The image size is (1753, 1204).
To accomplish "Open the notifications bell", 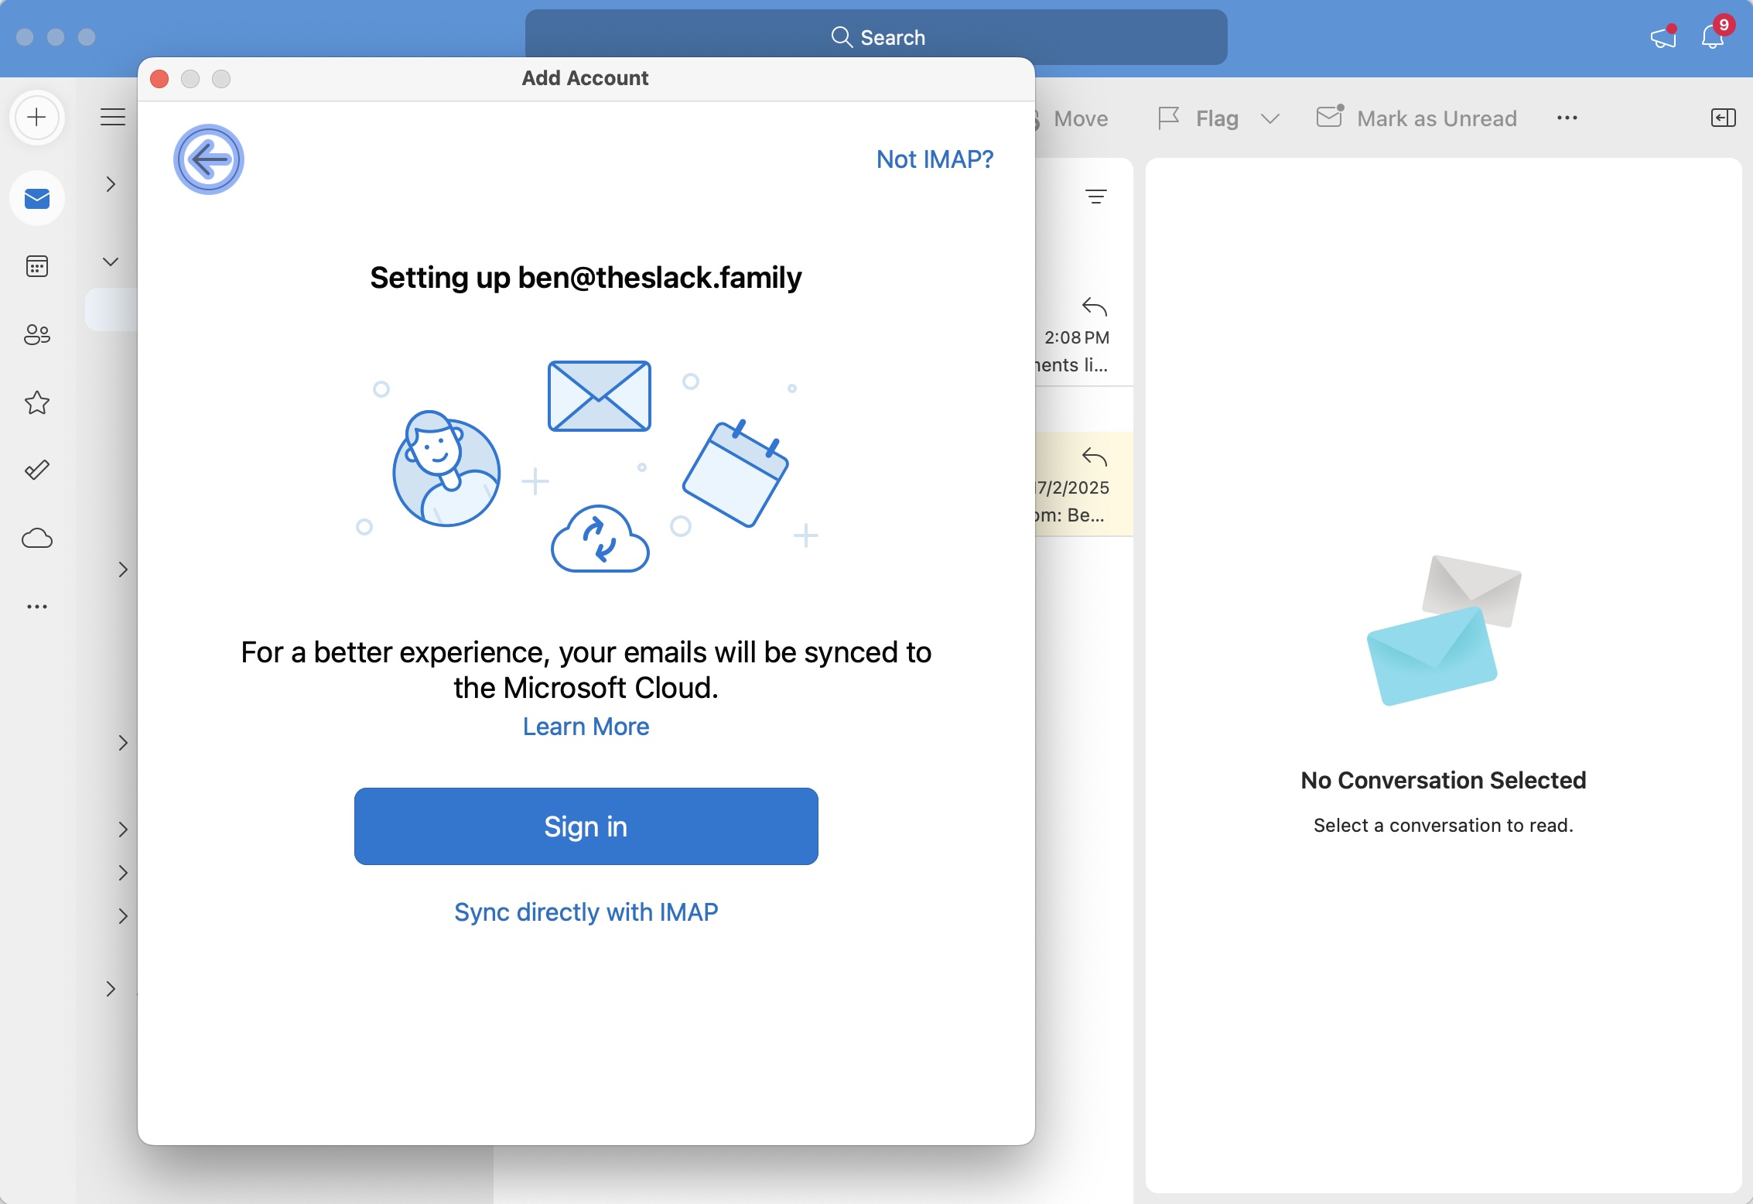I will (x=1713, y=36).
